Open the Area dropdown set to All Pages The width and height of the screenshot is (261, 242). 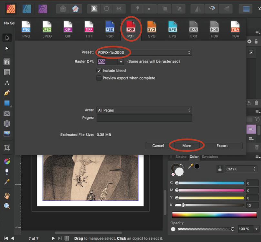144,111
